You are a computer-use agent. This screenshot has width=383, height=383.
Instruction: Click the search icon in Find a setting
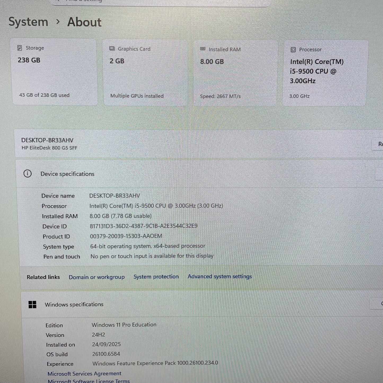(x=56, y=1)
